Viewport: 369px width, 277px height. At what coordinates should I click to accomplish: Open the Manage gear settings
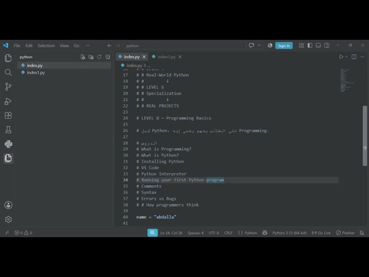[x=8, y=219]
